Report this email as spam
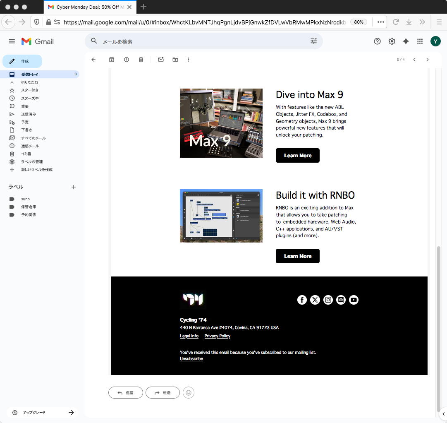Viewport: 447px width, 423px height. (x=127, y=60)
